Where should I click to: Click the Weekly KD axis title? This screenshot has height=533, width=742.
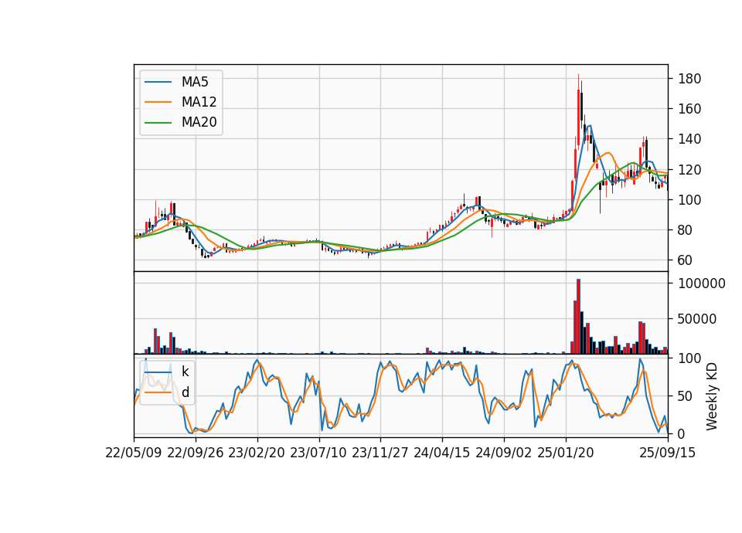tap(712, 396)
